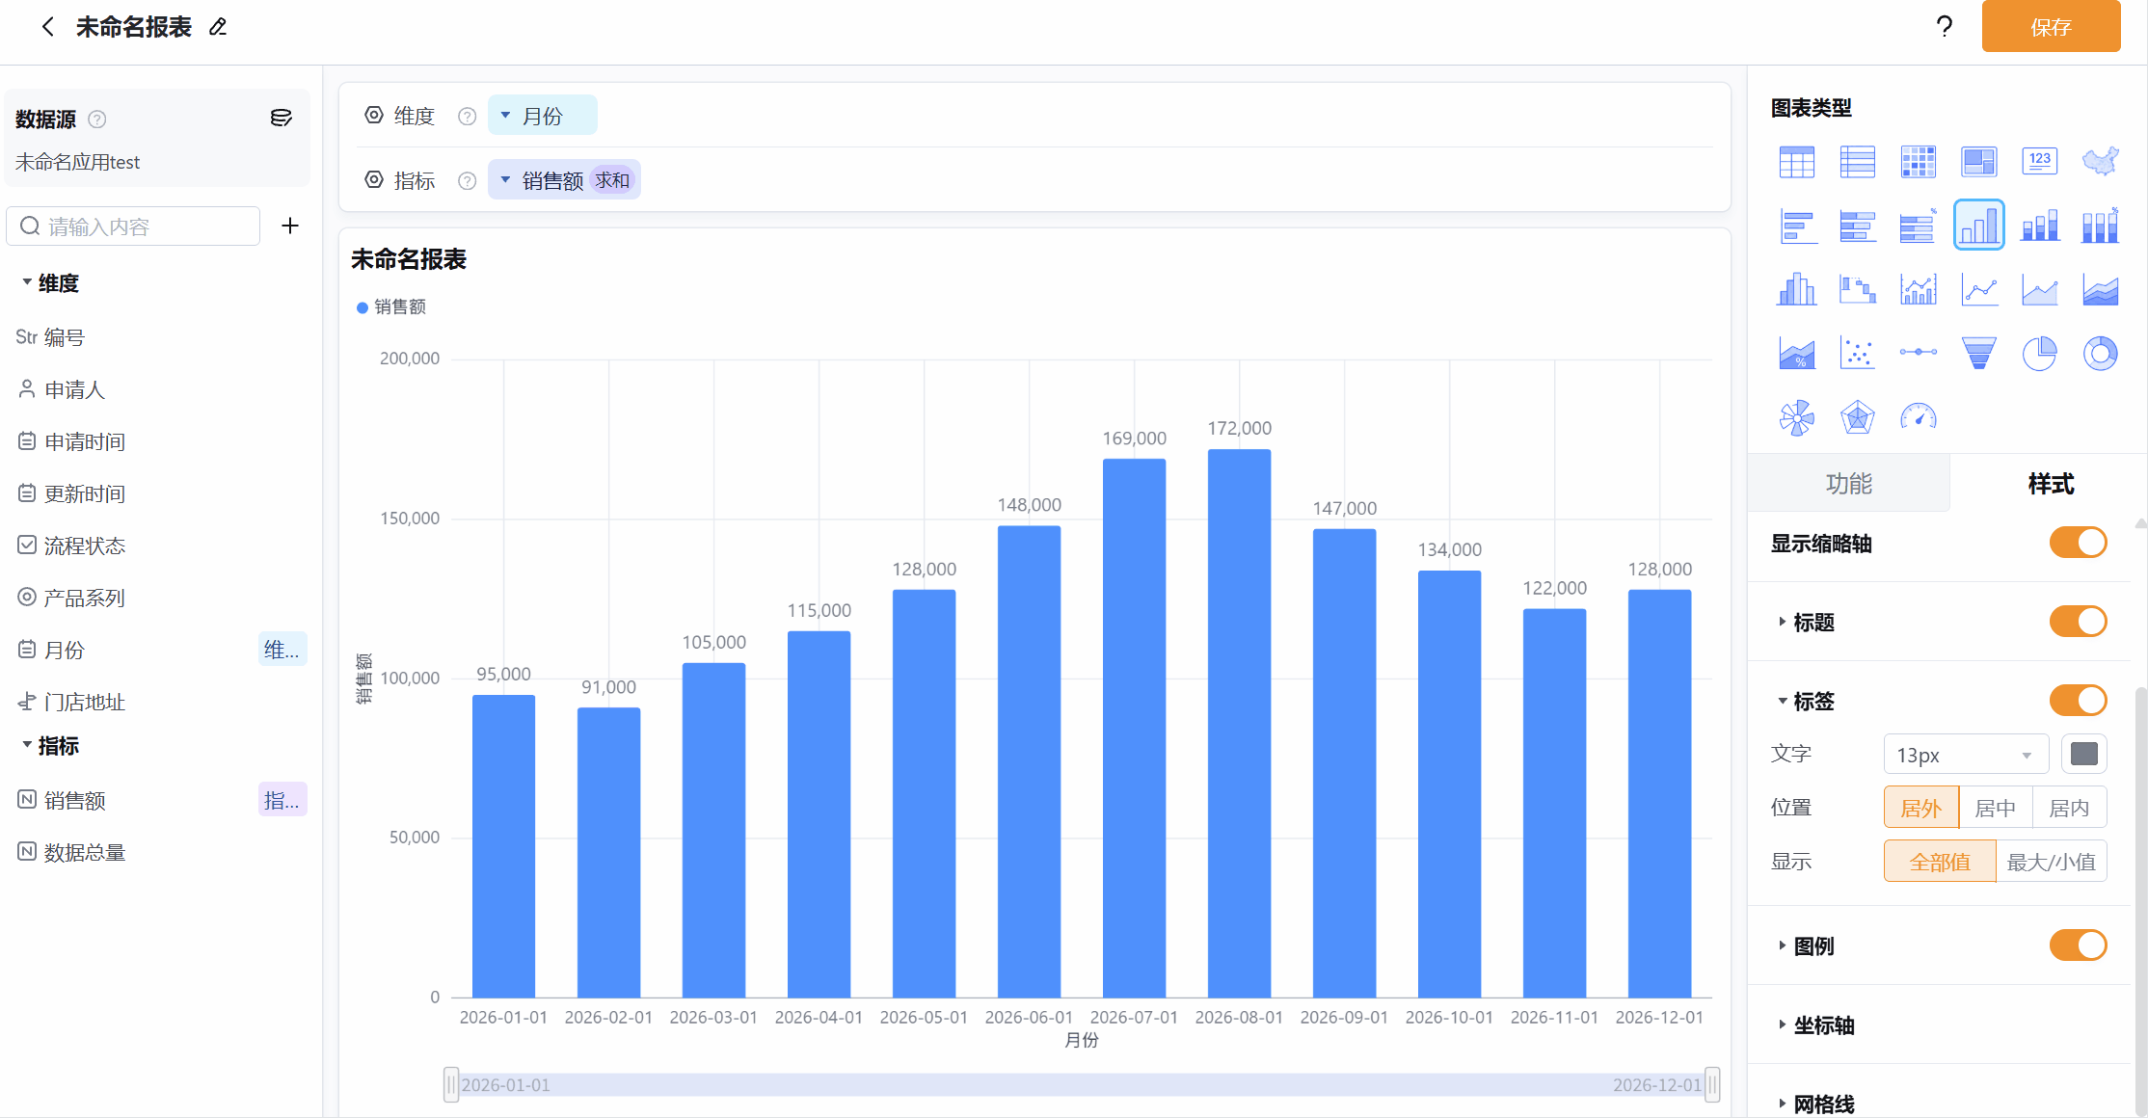
Task: Select the horizontal bar chart type
Action: pyautogui.click(x=1796, y=226)
